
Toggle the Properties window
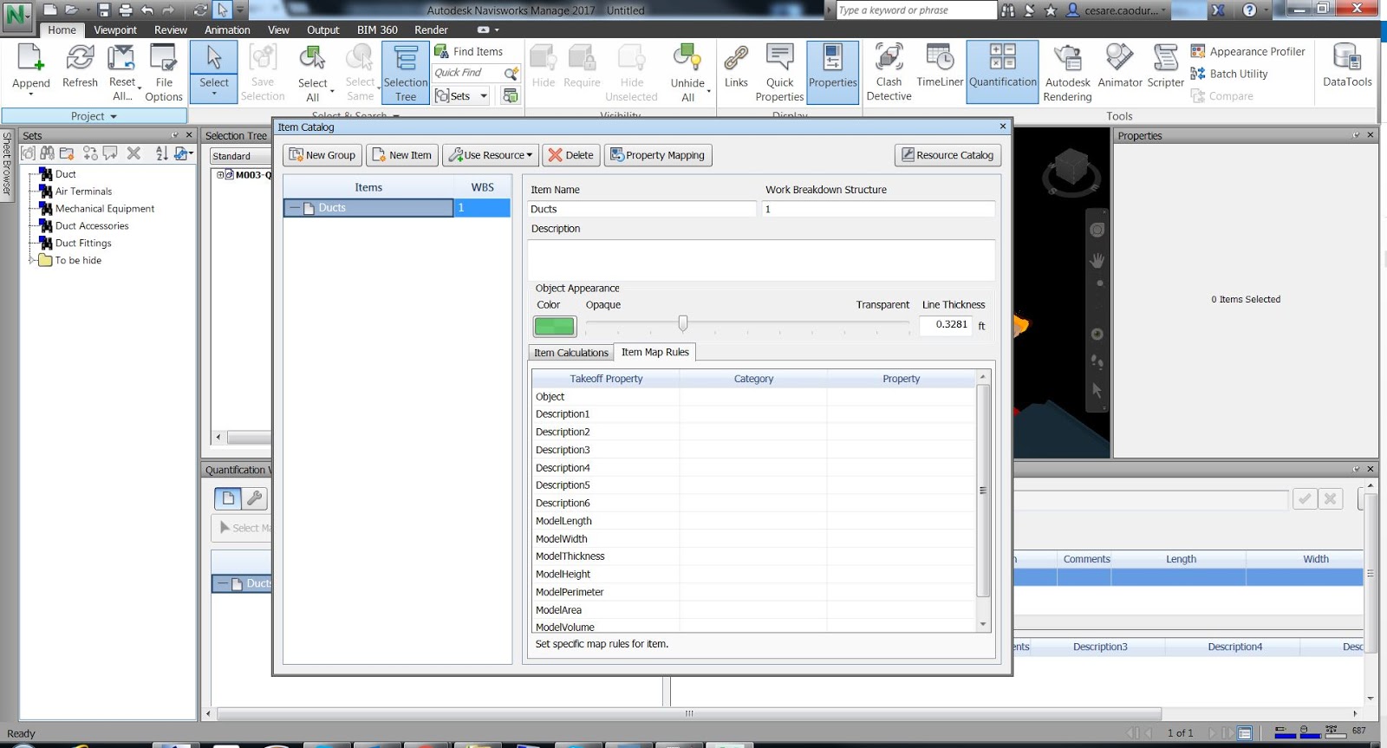832,73
